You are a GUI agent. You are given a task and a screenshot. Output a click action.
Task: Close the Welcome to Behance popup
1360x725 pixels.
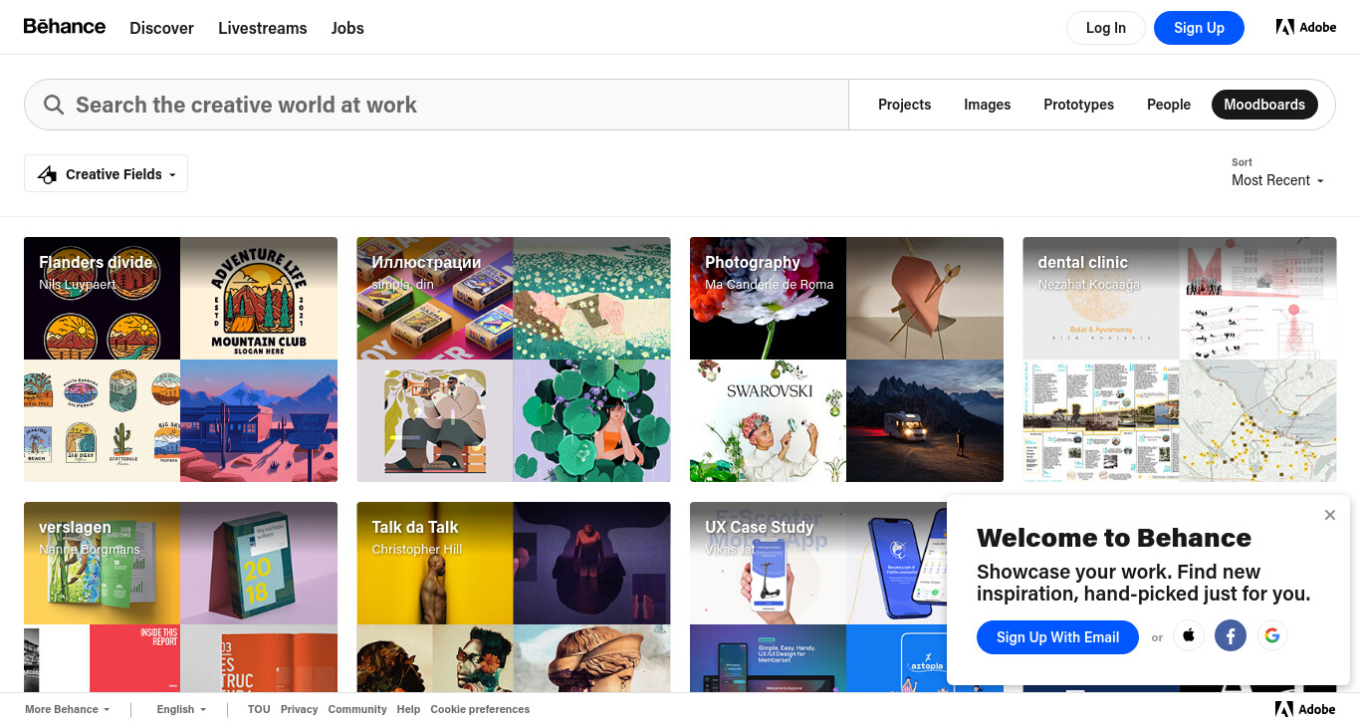pyautogui.click(x=1330, y=515)
